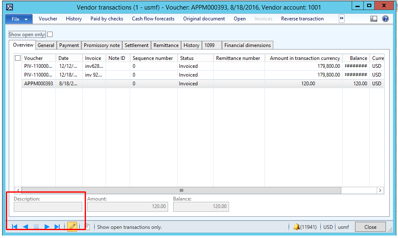Click the view layout icon beside help
Viewport: 398px width, 238px height.
tap(374, 19)
